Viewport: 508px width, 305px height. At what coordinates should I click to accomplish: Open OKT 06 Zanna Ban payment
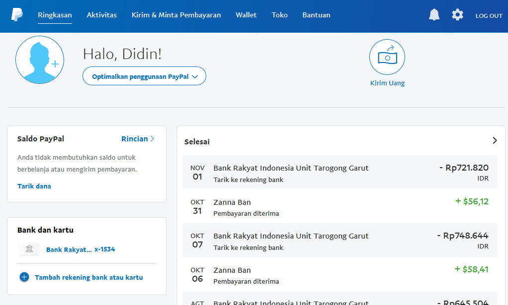[x=339, y=274]
